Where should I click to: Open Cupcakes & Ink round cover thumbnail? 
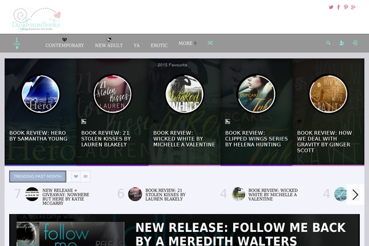[x=256, y=94]
